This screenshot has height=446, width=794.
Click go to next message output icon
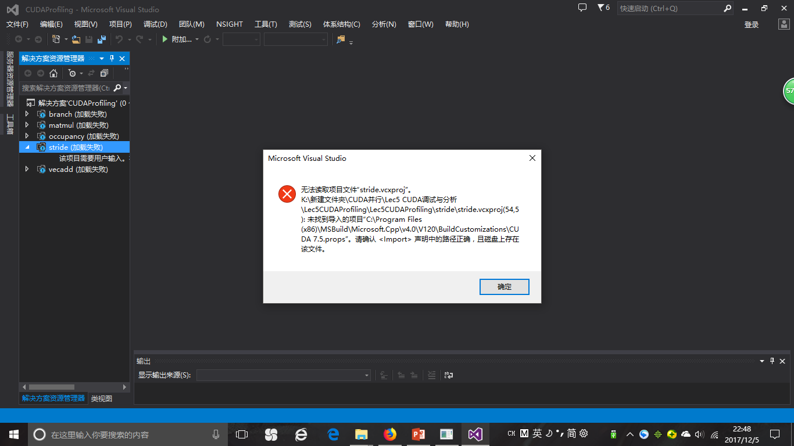pyautogui.click(x=414, y=375)
